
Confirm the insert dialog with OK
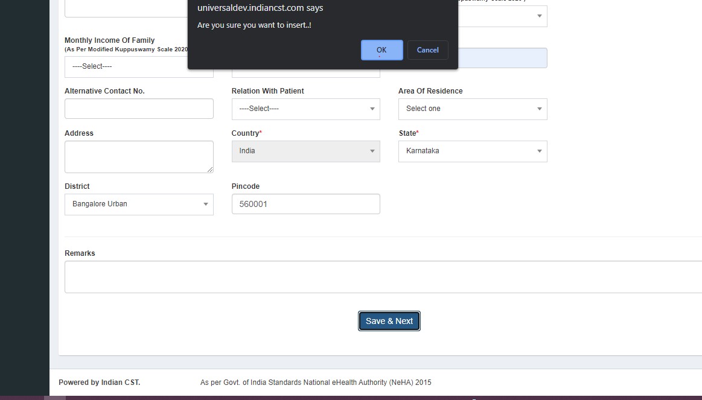[x=381, y=50]
